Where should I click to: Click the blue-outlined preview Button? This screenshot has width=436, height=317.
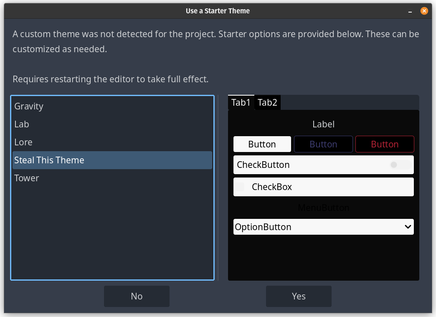[x=323, y=145]
